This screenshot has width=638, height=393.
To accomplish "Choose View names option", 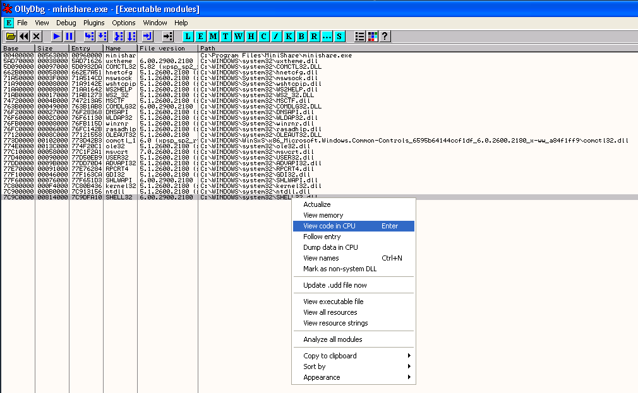I will pos(354,258).
